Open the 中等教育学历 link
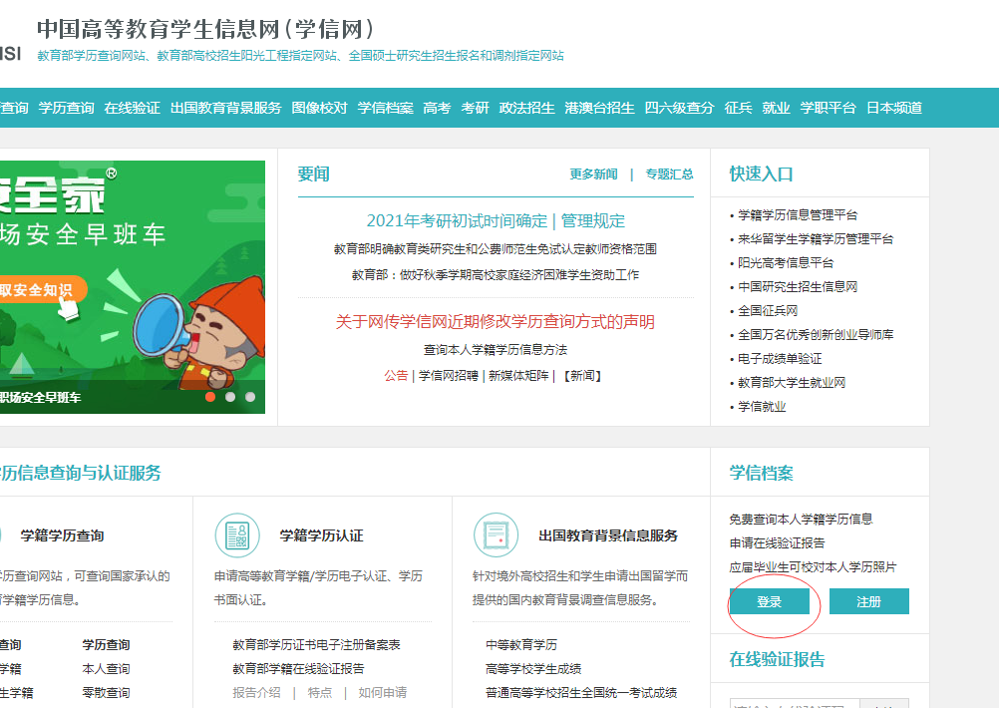Screen dimensions: 999x708 click(x=521, y=645)
